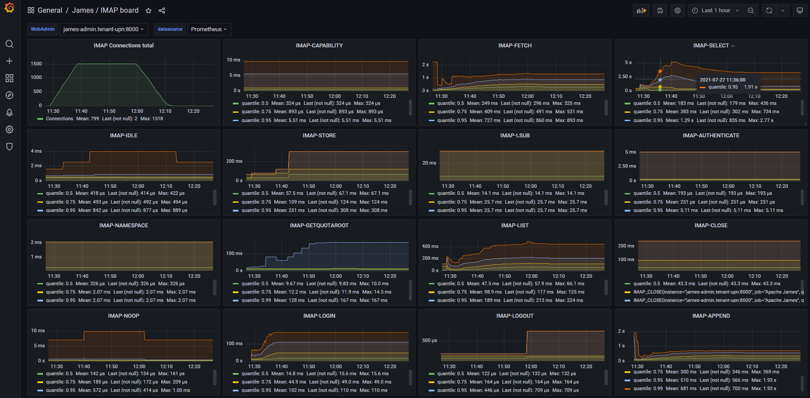The height and width of the screenshot is (398, 810).
Task: Click the Grafana logo home icon
Action: pos(9,8)
